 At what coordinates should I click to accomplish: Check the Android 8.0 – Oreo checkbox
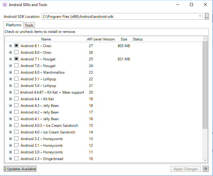pyautogui.click(x=16, y=52)
